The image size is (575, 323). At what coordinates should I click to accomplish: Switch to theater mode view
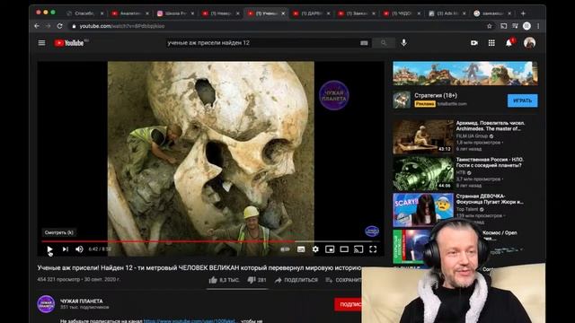[x=344, y=249]
